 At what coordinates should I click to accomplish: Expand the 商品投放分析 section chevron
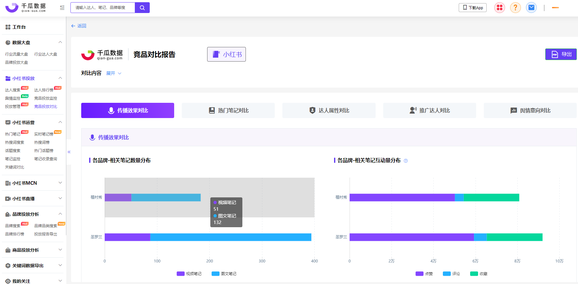(x=60, y=250)
